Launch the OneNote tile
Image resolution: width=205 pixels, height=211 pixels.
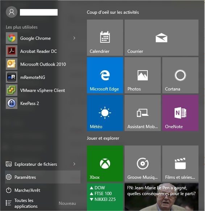click(180, 113)
